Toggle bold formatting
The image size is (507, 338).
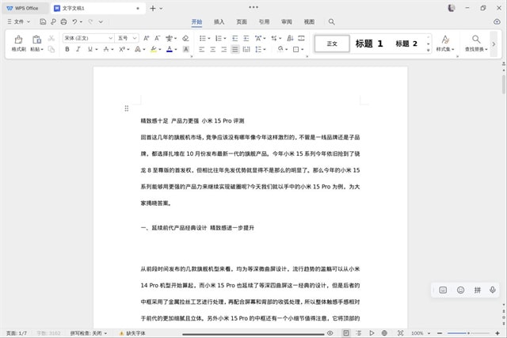[67, 49]
